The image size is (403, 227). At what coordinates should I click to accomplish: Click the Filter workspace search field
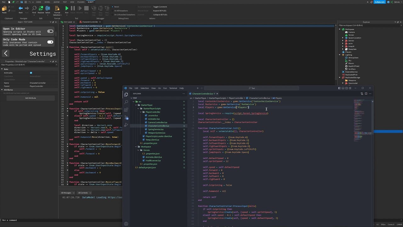point(362,25)
